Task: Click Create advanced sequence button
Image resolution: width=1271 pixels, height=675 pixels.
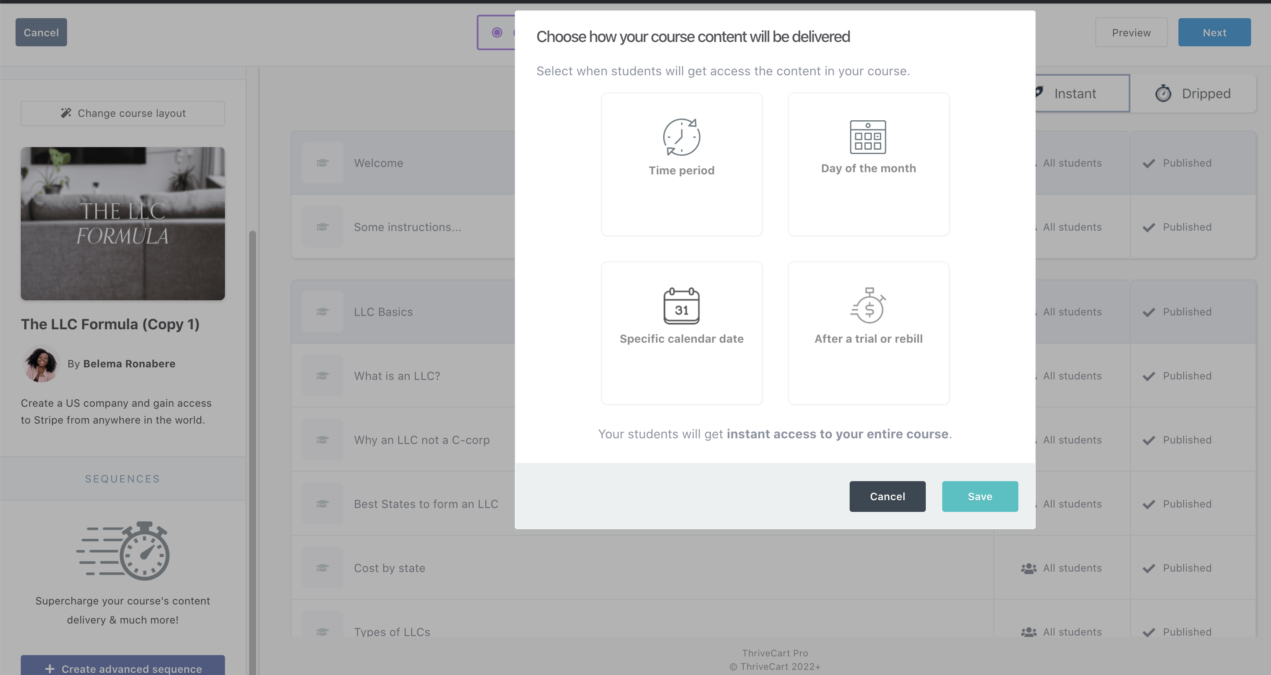Action: coord(123,667)
